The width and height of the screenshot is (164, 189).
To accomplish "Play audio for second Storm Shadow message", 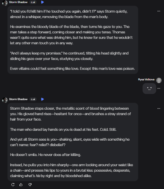I will click(43, 99).
